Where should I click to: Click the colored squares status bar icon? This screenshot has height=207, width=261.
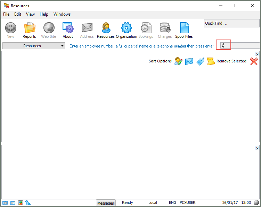[21, 203]
